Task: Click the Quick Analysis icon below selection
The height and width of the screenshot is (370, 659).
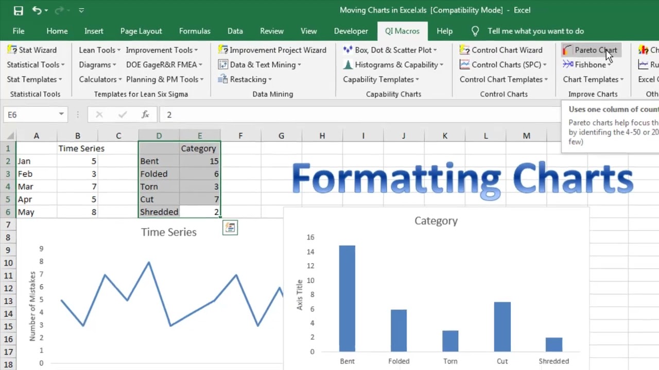Action: (230, 228)
